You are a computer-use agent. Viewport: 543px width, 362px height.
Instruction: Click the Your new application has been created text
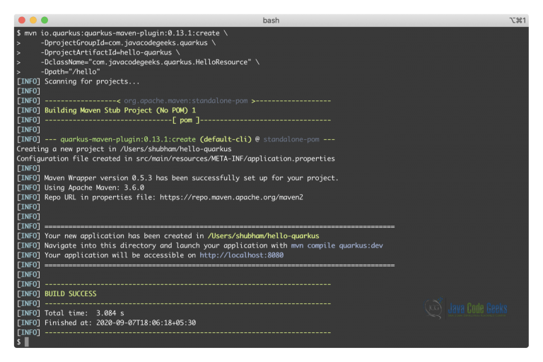pyautogui.click(x=124, y=236)
